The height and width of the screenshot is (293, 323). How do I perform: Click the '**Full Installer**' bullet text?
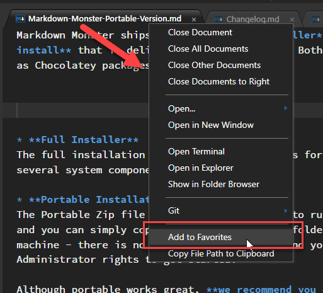84,140
